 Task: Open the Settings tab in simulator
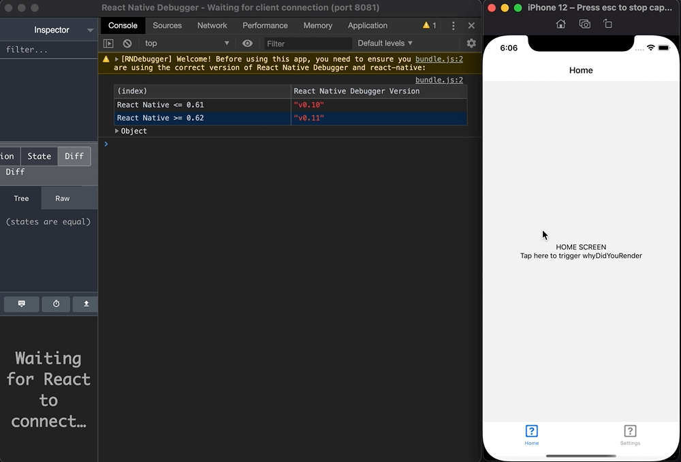coord(630,435)
